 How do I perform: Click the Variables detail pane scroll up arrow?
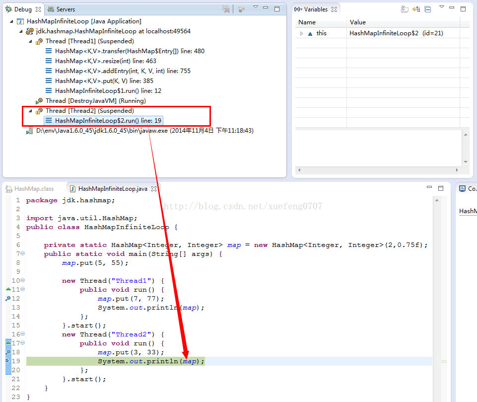(x=466, y=135)
